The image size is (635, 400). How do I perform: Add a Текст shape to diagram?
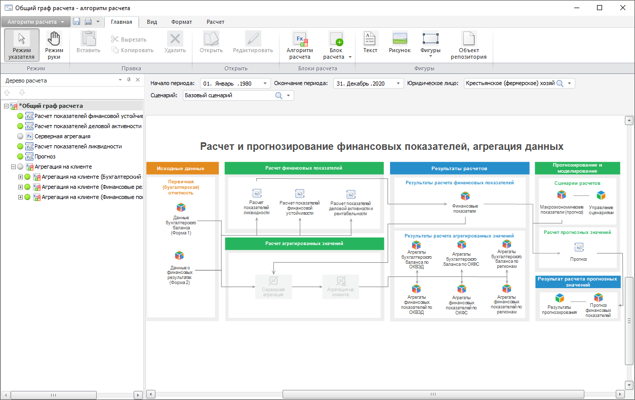tap(370, 43)
